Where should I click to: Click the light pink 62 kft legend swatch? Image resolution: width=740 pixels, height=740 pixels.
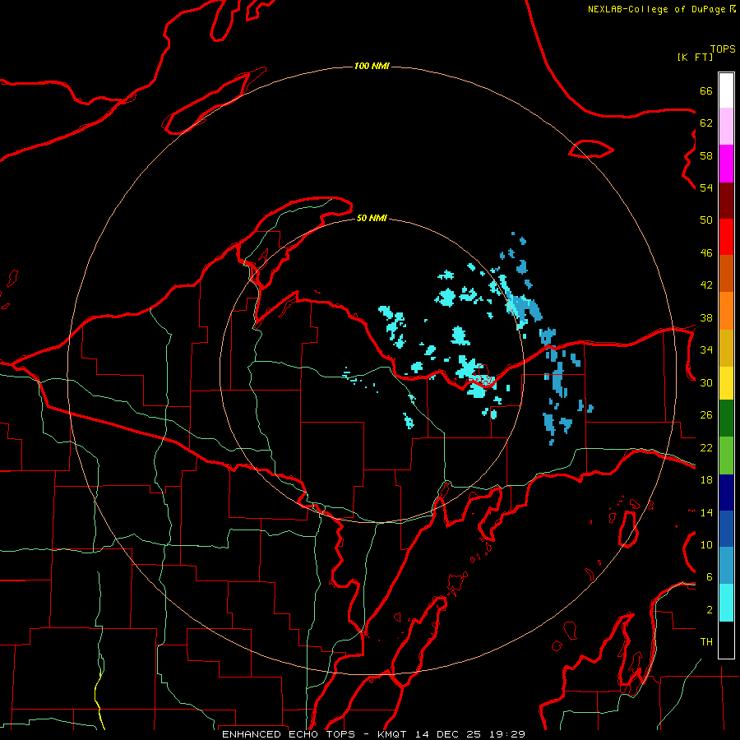click(x=726, y=126)
